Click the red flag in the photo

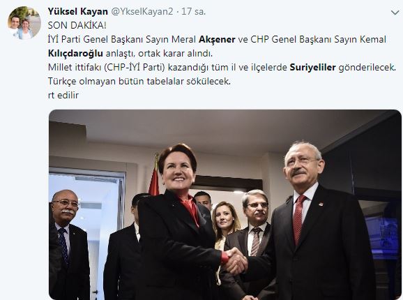pyautogui.click(x=154, y=181)
